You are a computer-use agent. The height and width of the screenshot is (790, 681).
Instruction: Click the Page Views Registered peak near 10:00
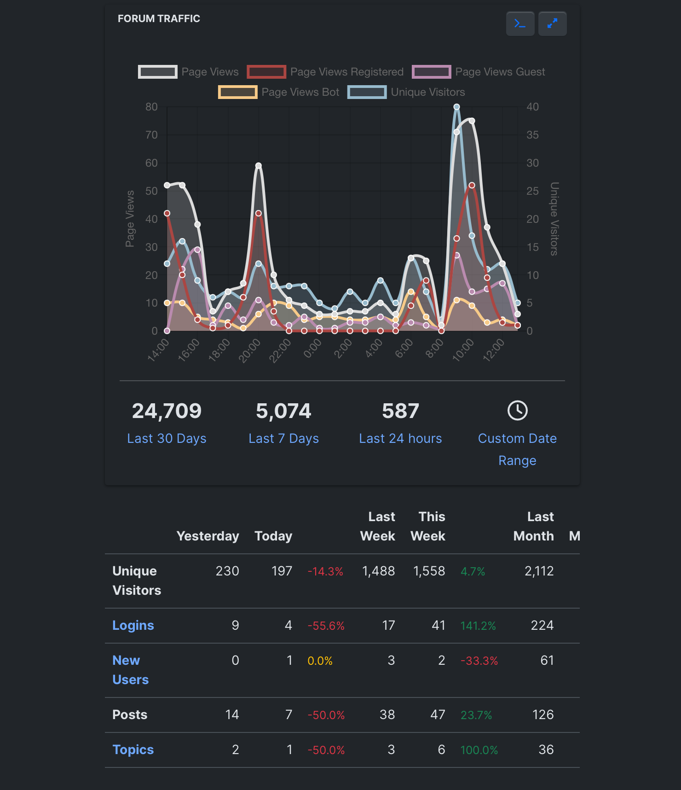coord(472,185)
